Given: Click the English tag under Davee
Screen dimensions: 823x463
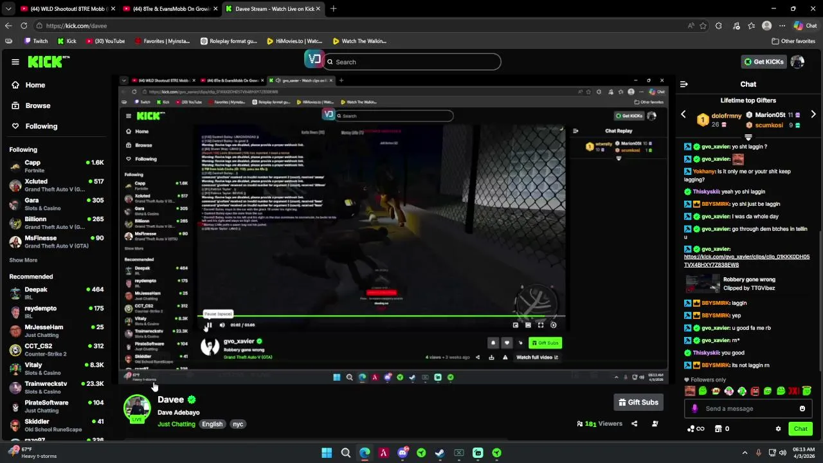Looking at the screenshot, I should point(212,424).
